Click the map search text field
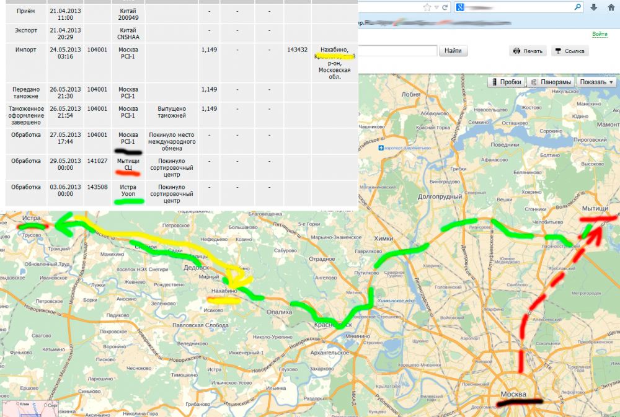This screenshot has width=620, height=417. pos(397,51)
